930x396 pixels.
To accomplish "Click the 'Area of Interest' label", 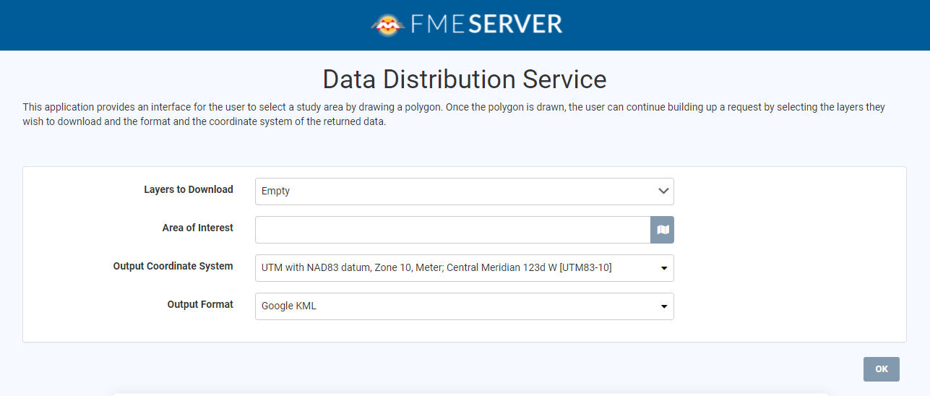I will (x=197, y=228).
